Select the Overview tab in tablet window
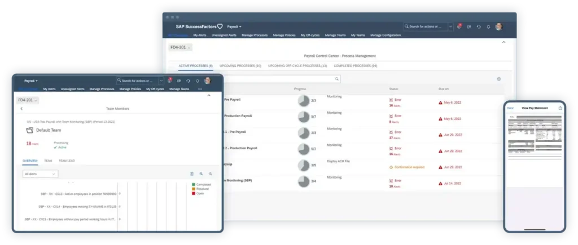The height and width of the screenshot is (245, 578). (30, 161)
